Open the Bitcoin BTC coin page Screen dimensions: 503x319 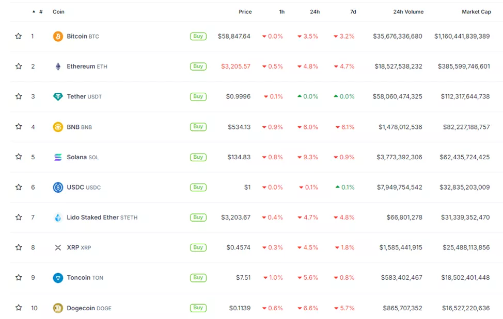click(83, 36)
